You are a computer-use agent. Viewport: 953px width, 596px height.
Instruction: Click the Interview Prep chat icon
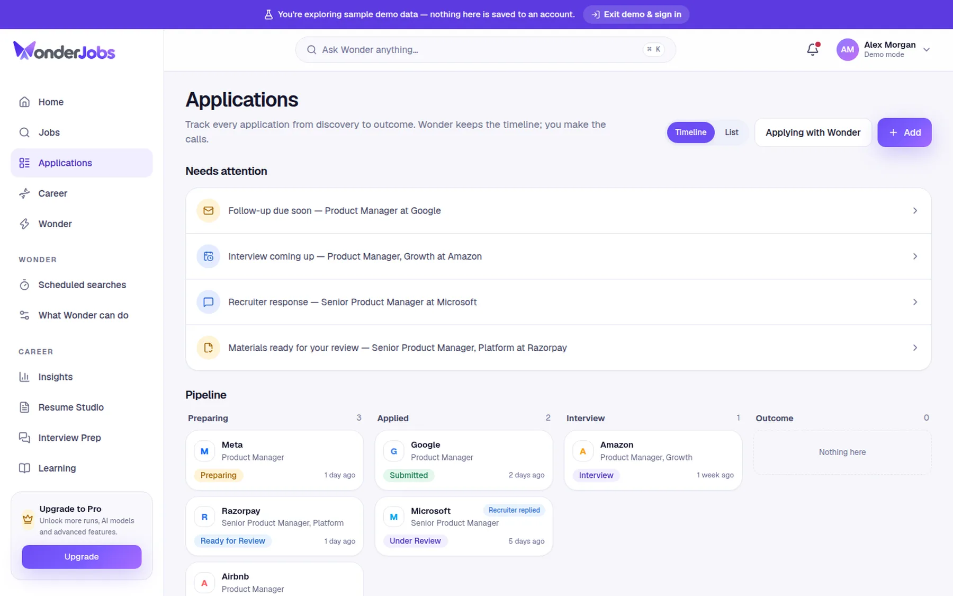[24, 438]
